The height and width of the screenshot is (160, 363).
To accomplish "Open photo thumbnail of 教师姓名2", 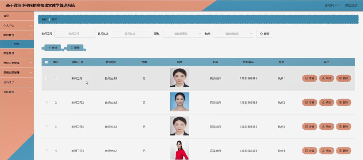I will 180,102.
